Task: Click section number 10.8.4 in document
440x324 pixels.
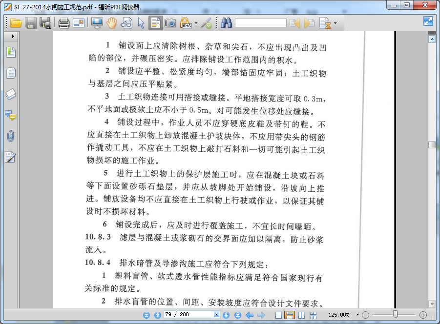Action: 98,263
